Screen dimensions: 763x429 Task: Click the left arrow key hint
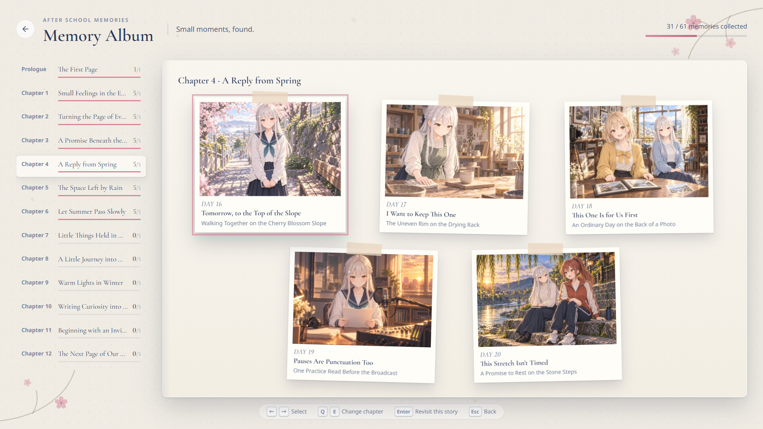pos(271,412)
